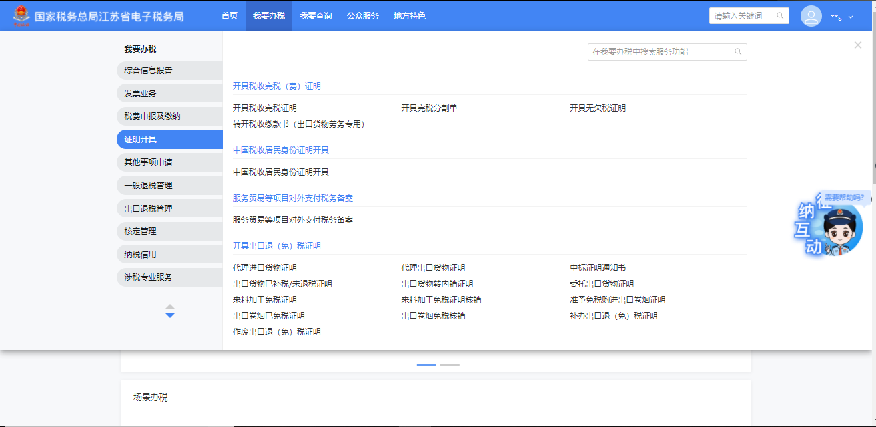Expand the user account dropdown chevron
Screen dimensions: 876x427
point(851,17)
